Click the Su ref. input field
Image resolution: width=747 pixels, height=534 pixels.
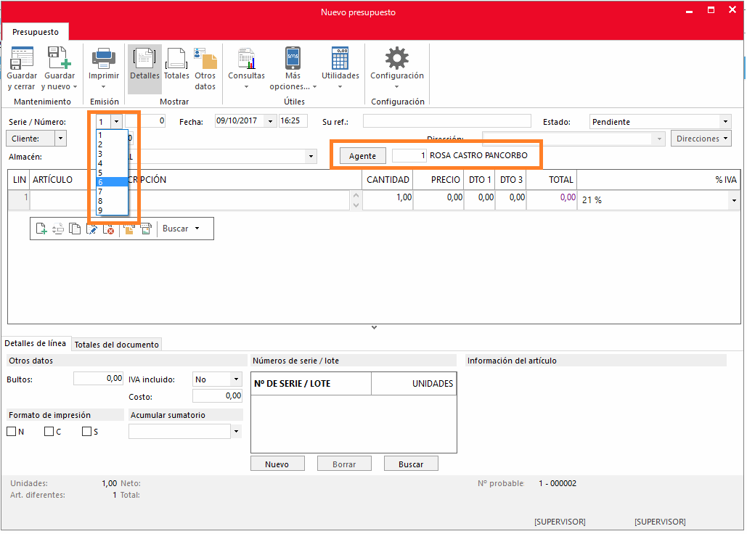436,121
